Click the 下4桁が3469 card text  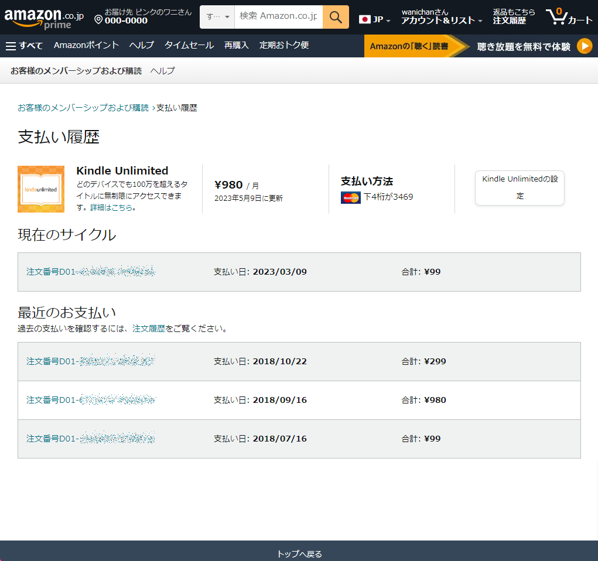pos(388,197)
